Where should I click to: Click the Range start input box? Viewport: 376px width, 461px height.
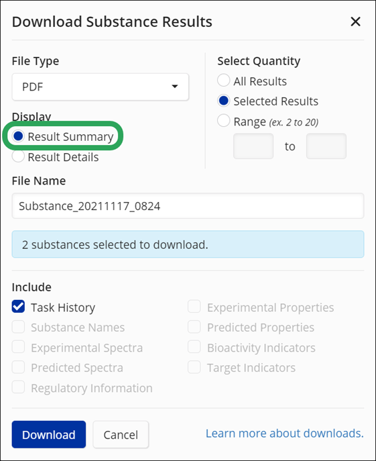point(253,146)
